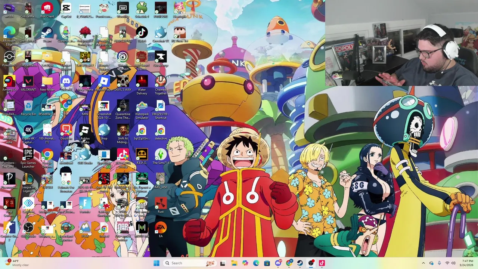Select the CurseForge desktop icon
This screenshot has height=269, width=478.
click(x=161, y=59)
